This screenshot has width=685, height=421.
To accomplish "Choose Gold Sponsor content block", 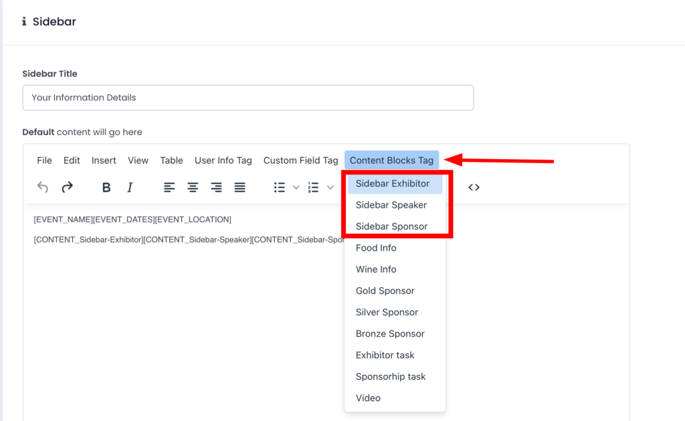I will click(385, 291).
